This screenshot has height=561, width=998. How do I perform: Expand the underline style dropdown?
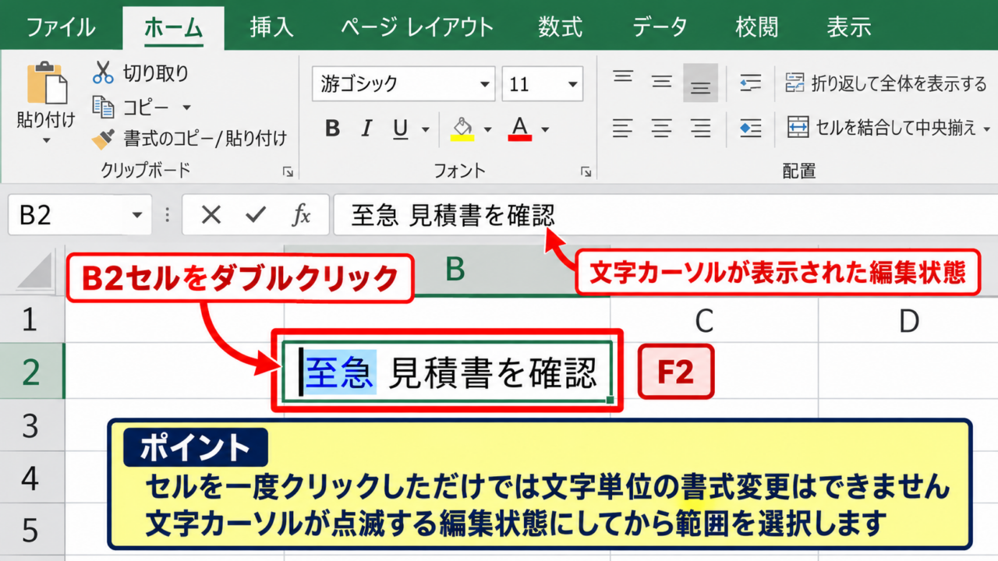(425, 129)
